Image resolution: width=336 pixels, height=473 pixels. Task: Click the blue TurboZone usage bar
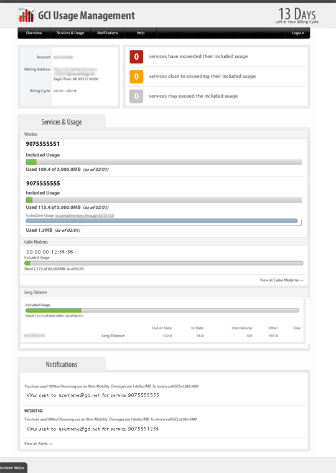point(162,221)
